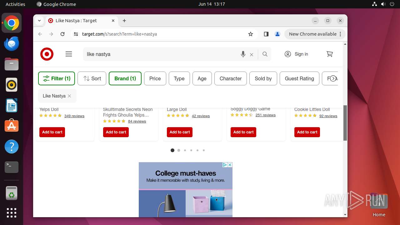Open 42 reviews for Large Doll
Image resolution: width=400 pixels, height=225 pixels.
201,116
